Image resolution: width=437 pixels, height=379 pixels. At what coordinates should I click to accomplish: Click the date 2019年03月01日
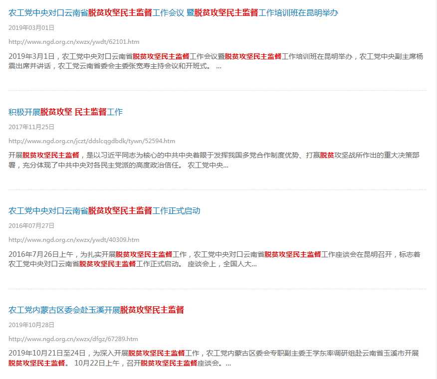[31, 27]
